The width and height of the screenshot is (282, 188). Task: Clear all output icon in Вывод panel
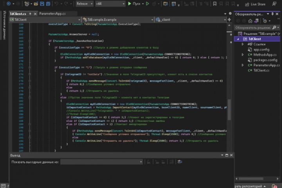tap(172, 162)
